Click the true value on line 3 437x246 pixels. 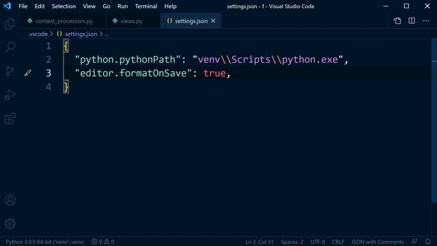coord(214,73)
